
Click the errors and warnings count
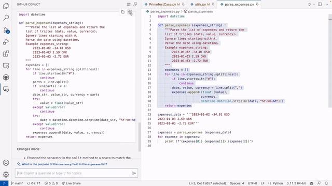click(x=51, y=183)
